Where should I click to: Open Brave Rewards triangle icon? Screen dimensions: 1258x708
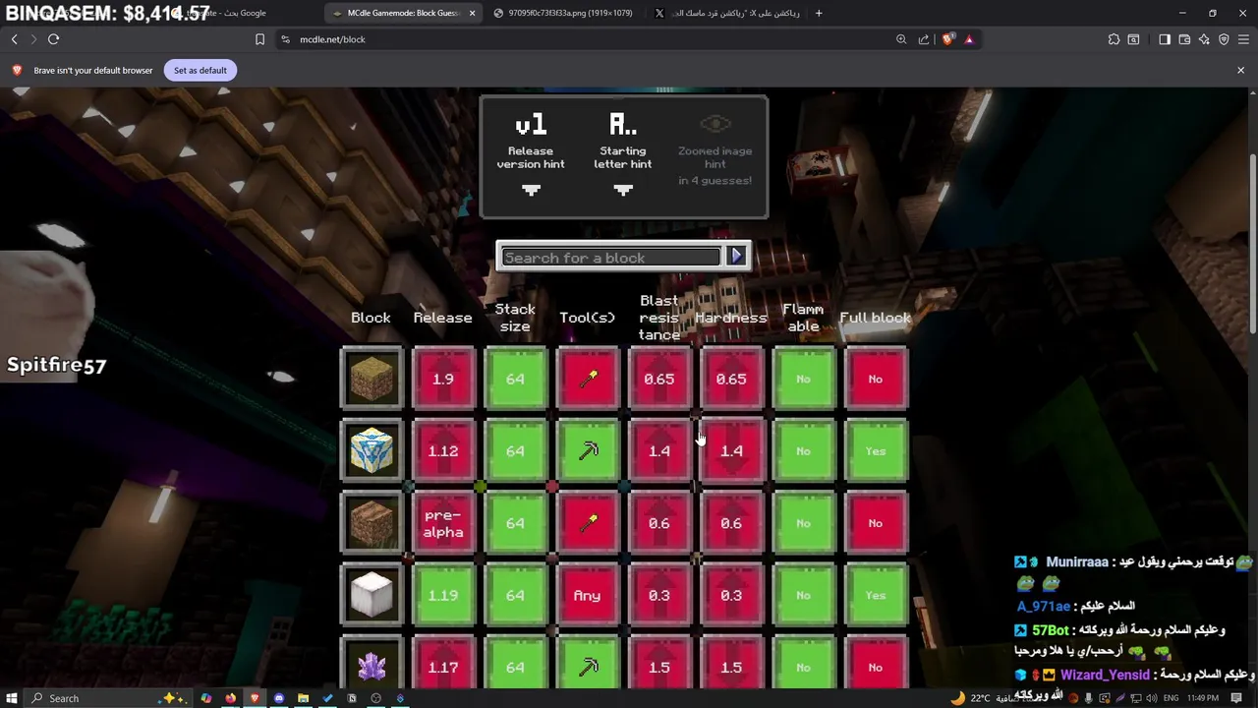969,39
